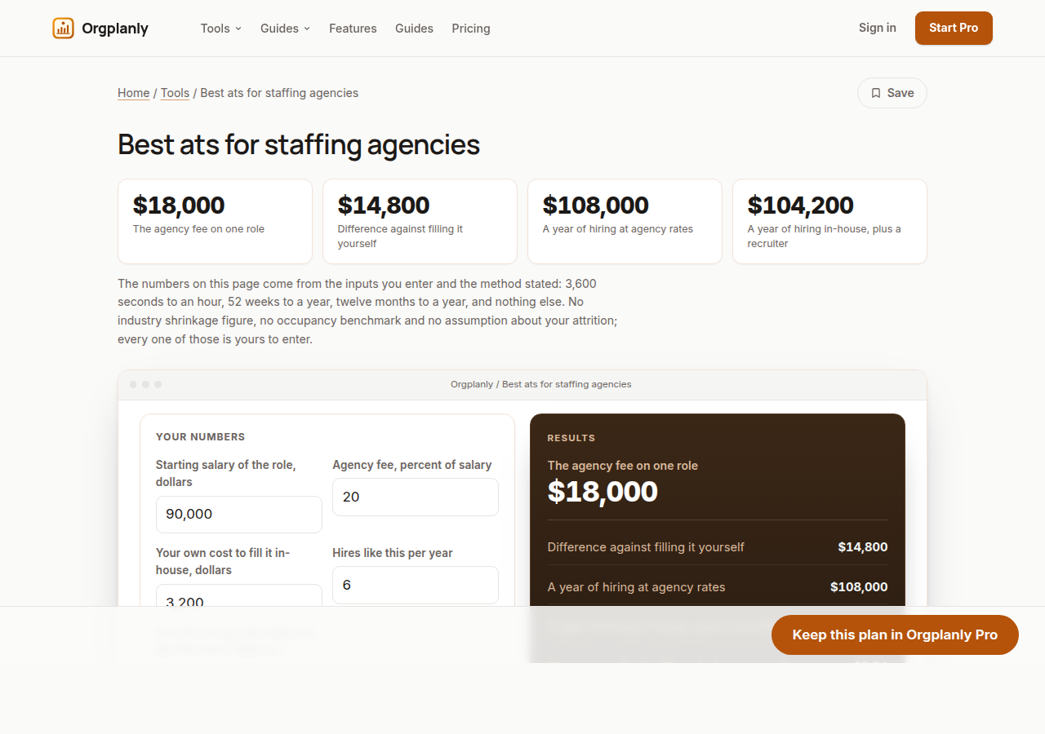Edit the Starting salary field showing 90,000

[239, 514]
